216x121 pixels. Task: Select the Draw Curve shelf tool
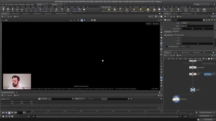[46, 10]
